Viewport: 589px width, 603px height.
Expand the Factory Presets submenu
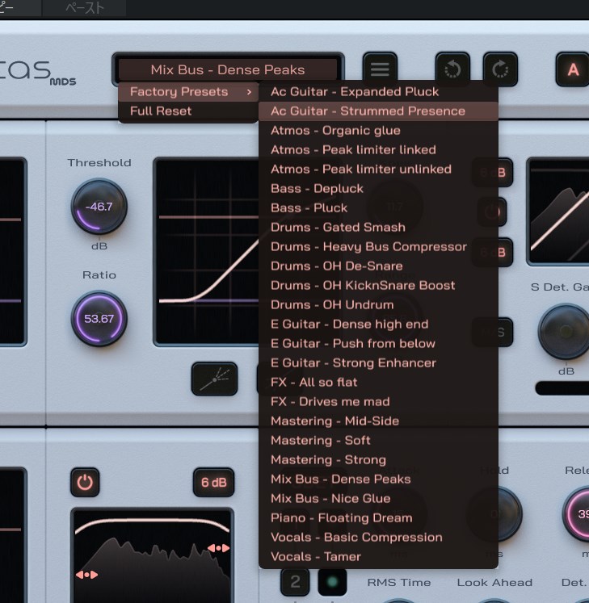click(188, 92)
